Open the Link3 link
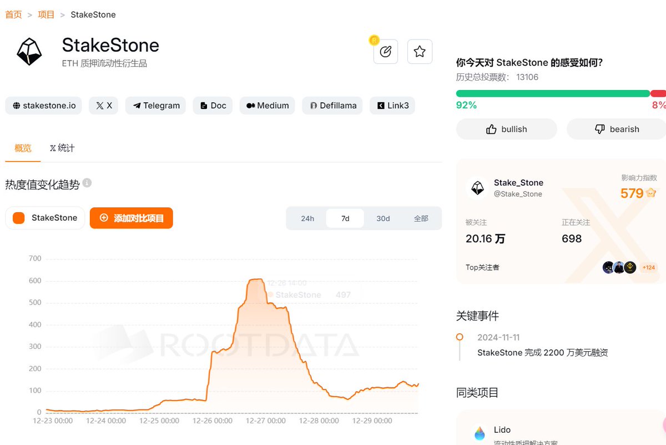 coord(392,106)
